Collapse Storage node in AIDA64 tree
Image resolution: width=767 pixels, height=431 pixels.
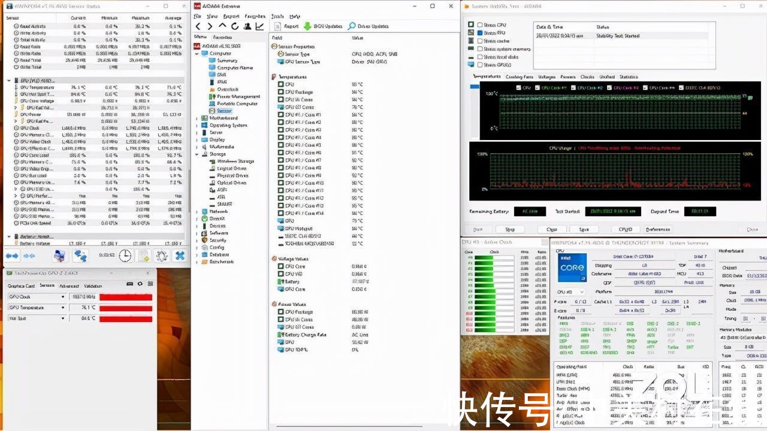pyautogui.click(x=197, y=154)
